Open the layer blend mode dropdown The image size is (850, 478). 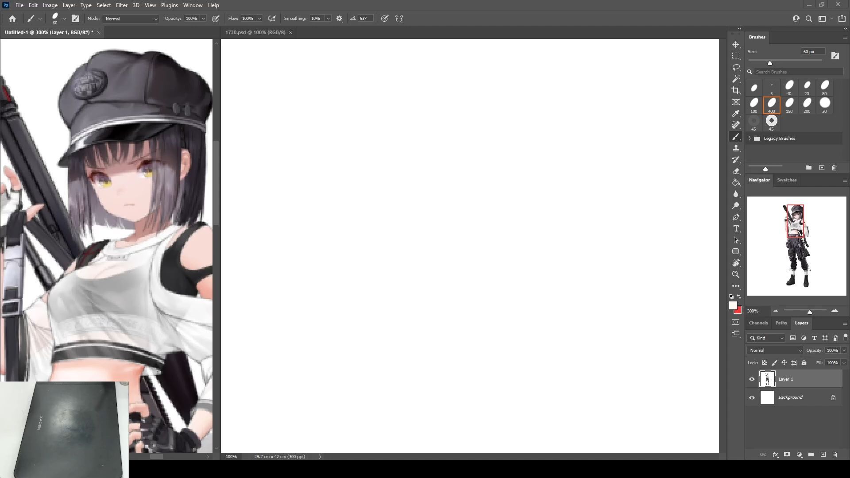click(775, 350)
